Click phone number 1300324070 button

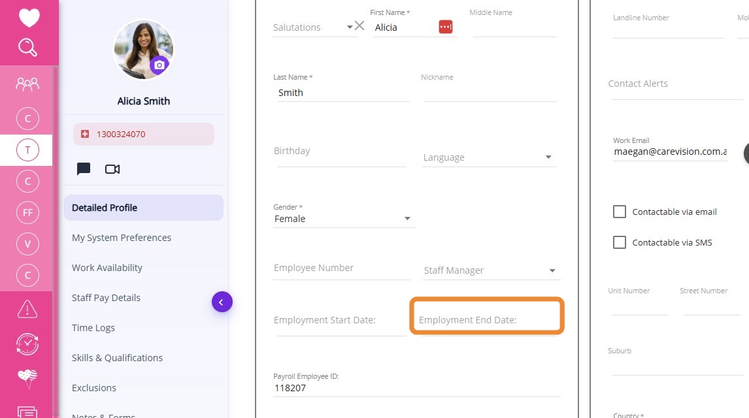144,134
